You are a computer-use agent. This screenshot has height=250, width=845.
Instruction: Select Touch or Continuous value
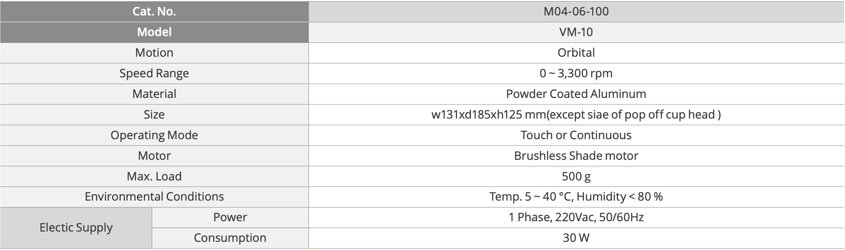click(576, 135)
